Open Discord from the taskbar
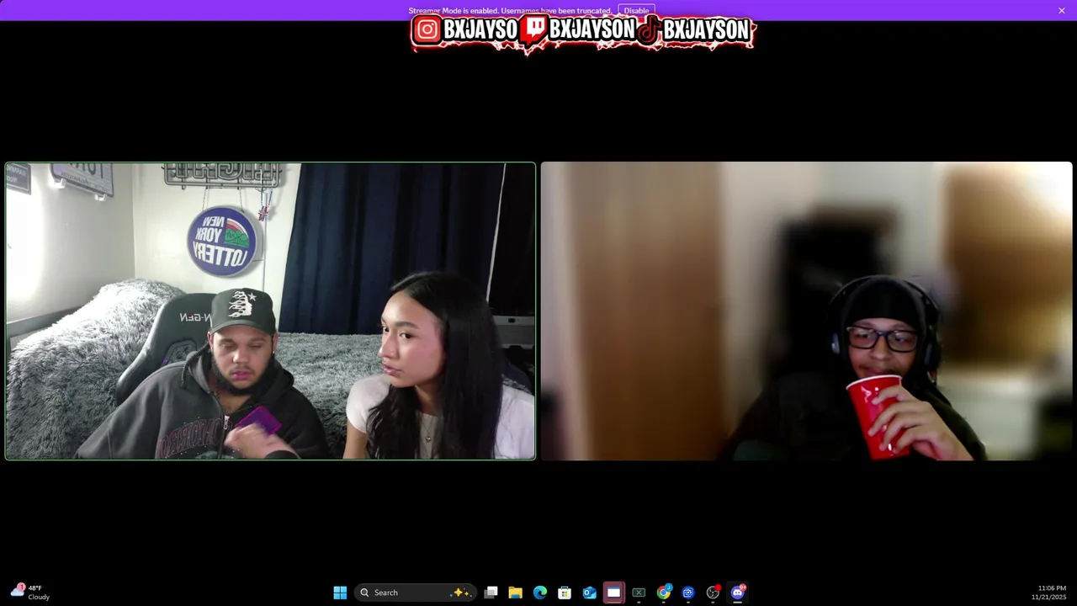Screen dimensions: 1077x606 point(738,593)
